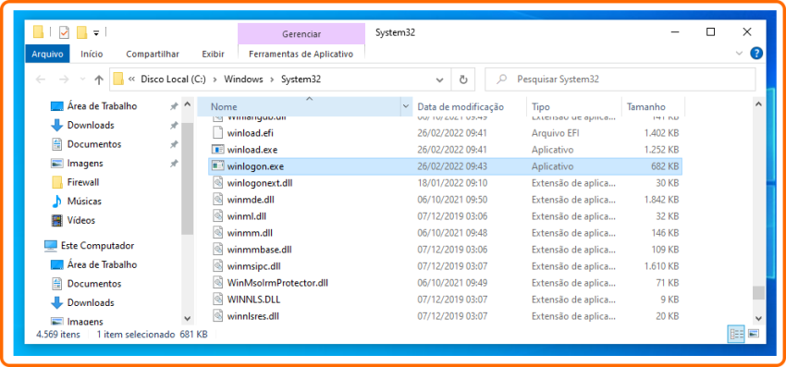Select the winload.efi file
The height and width of the screenshot is (367, 786).
coord(250,133)
